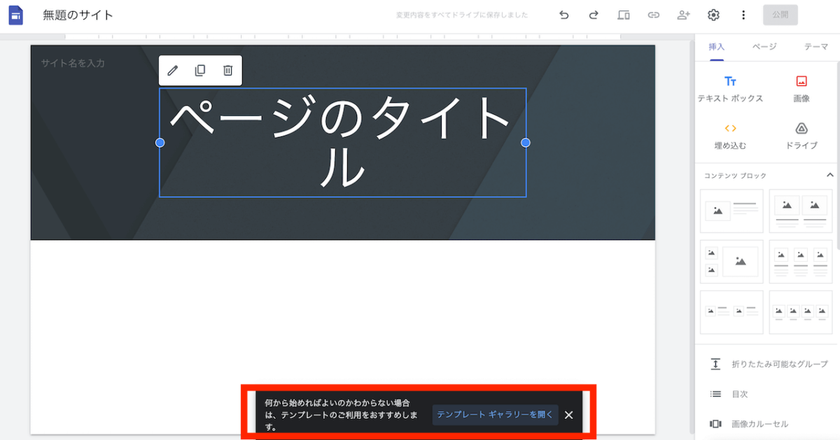This screenshot has height=440, width=840.
Task: Open share with others icon
Action: click(683, 15)
